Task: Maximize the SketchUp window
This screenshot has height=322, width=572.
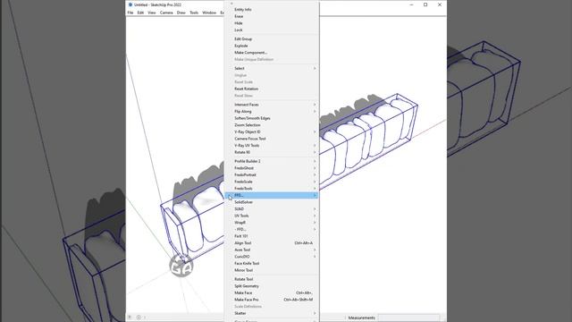Action: (425, 4)
